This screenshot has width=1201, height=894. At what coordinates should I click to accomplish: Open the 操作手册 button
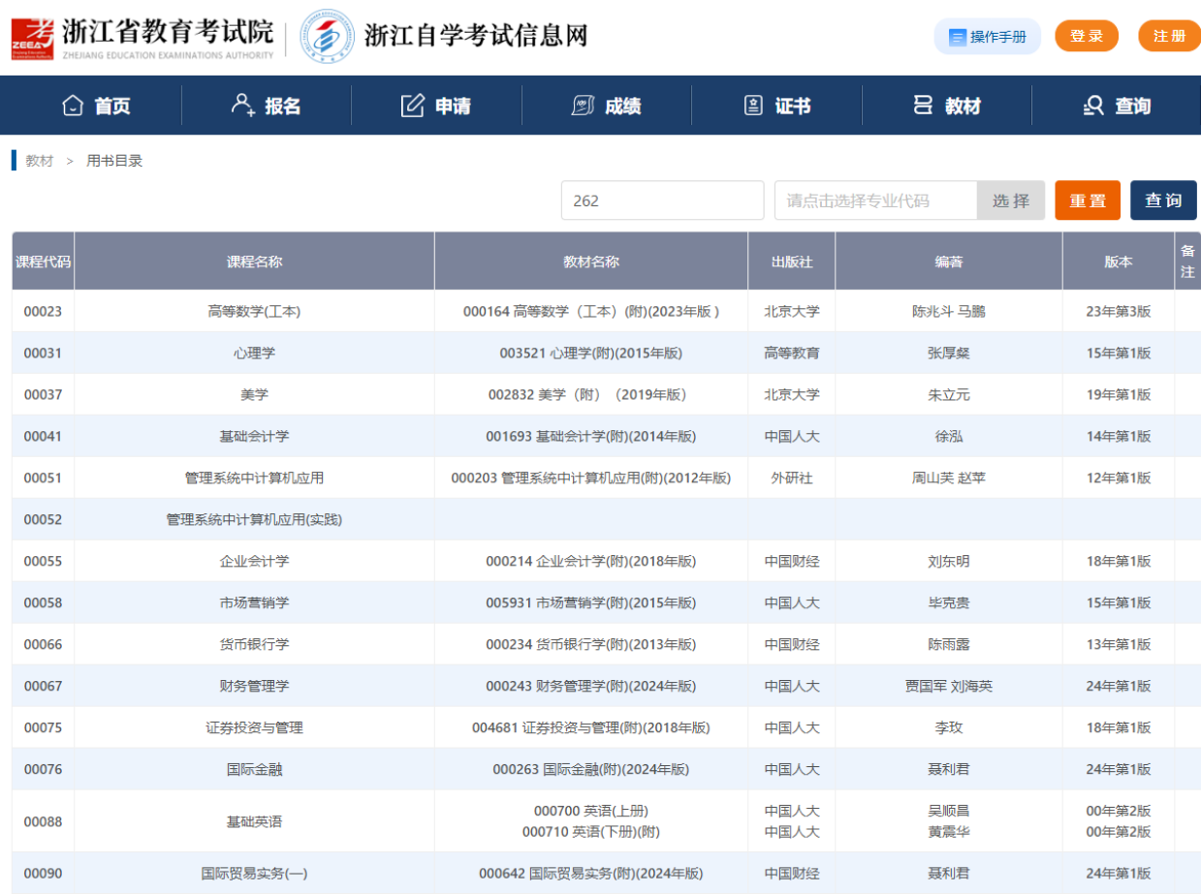pyautogui.click(x=987, y=37)
